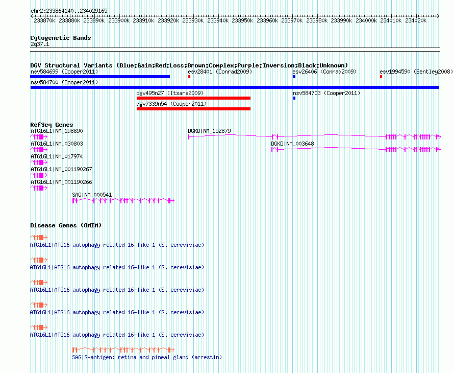Select SAG|NM_000541 label
Viewport: 454px width, 373px height.
(92, 195)
